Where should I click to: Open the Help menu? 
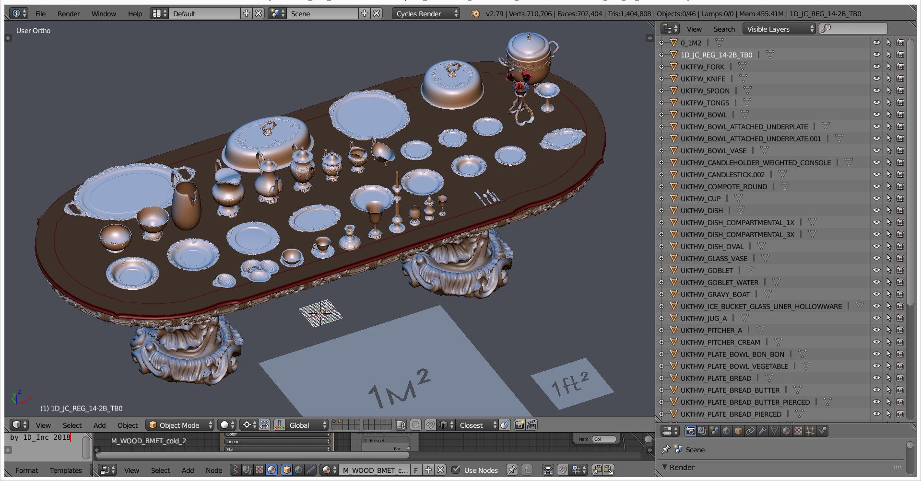(135, 13)
